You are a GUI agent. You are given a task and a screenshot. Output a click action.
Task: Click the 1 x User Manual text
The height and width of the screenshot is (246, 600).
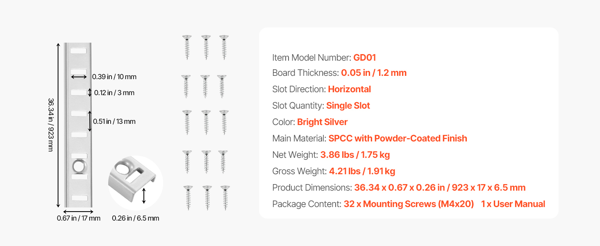coord(513,204)
